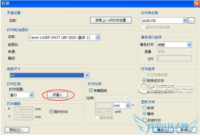The image size is (200, 136).
Task: Toggle 按样式打印 checkbox
Action: (x=144, y=81)
